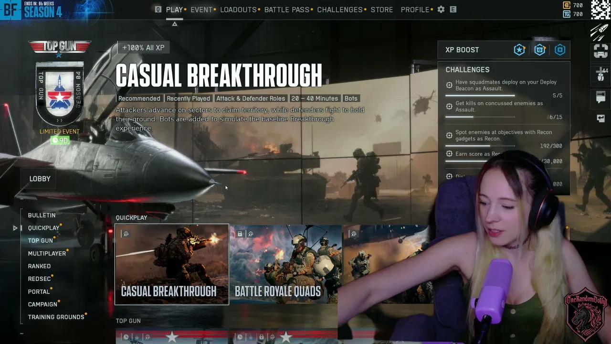Screen dimensions: 611x344
Task: Click the concussed enemies challenge progress bar
Action: (480, 117)
